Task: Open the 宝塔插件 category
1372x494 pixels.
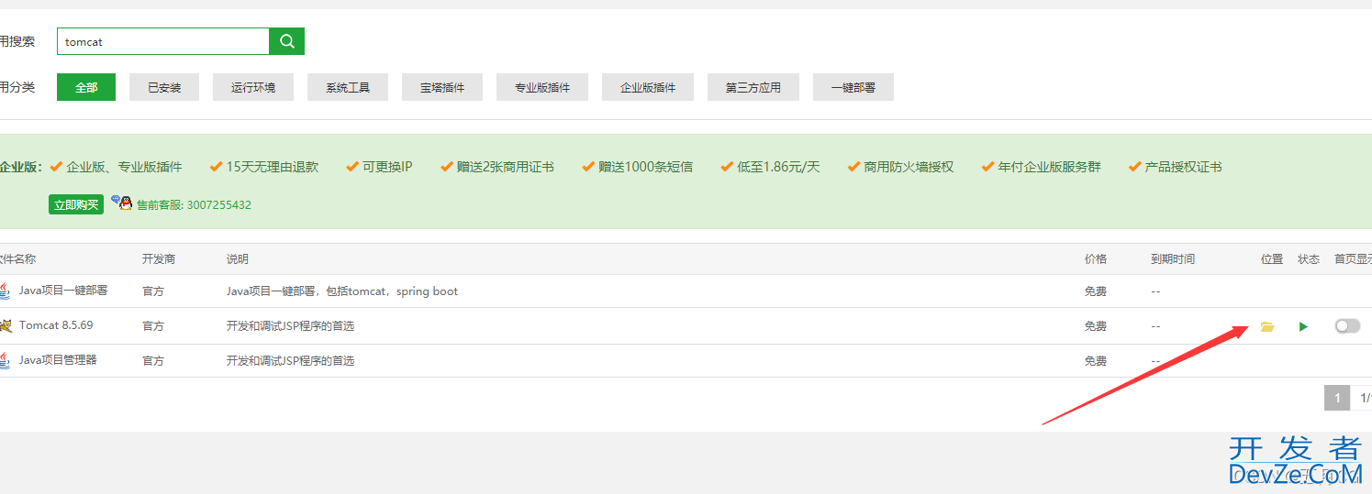Action: 442,87
